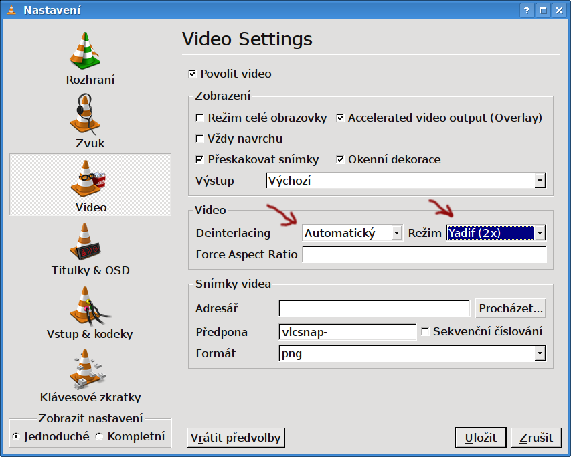Open the Deinterlacing dropdown set to Automatický
This screenshot has width=571, height=457.
coord(352,233)
